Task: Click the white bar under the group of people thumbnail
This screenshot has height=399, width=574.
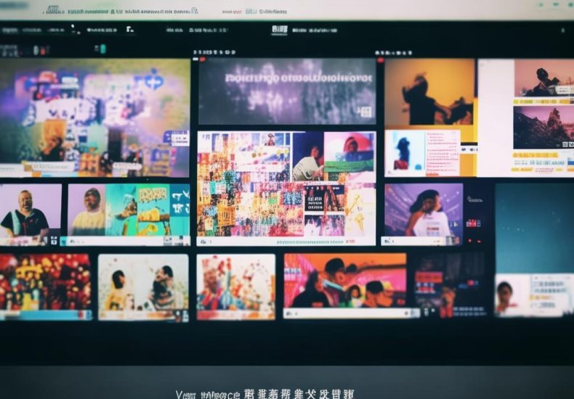Action: pyautogui.click(x=352, y=313)
